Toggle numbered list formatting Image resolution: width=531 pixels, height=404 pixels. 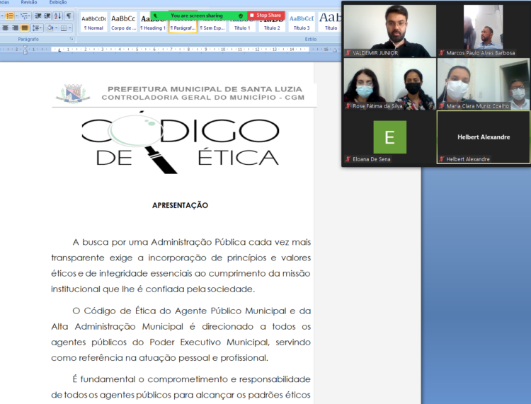click(x=10, y=16)
